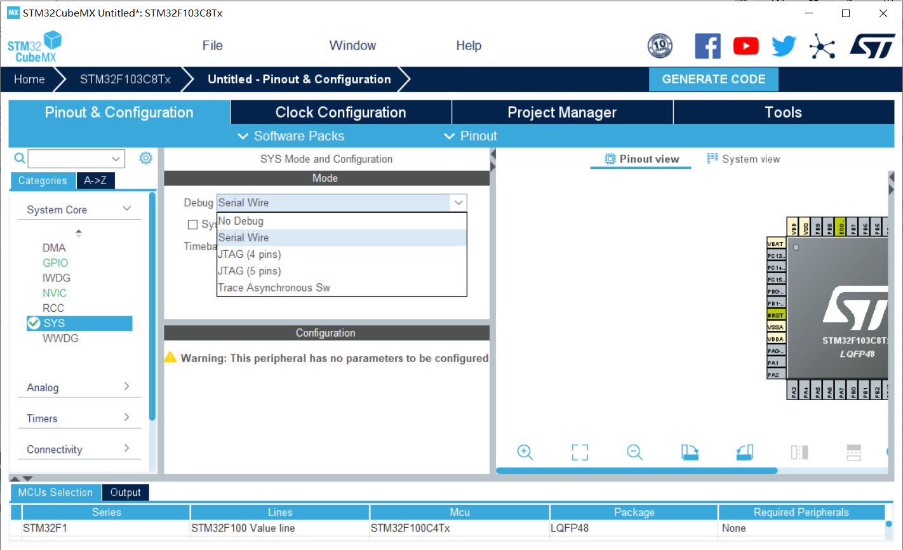The image size is (903, 550).
Task: Open the File menu
Action: 212,46
